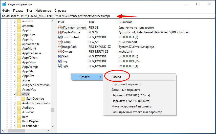Image resolution: width=216 pixels, height=134 pixels.
Task: Expand the BasicRender tree node
Action: (15, 126)
